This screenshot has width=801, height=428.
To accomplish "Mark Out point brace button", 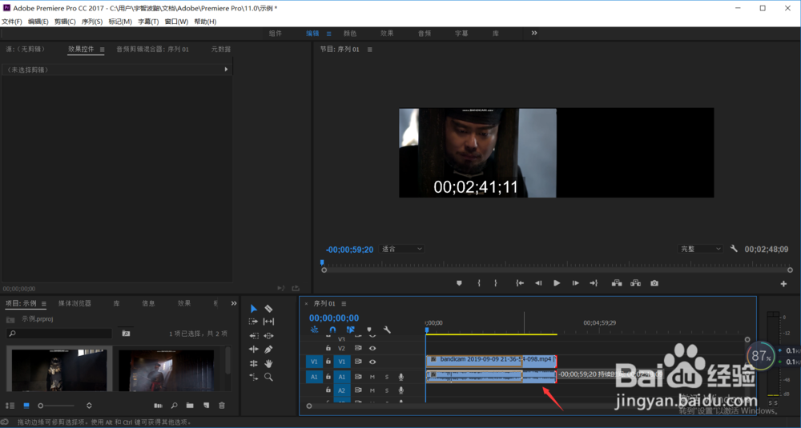I will [496, 283].
